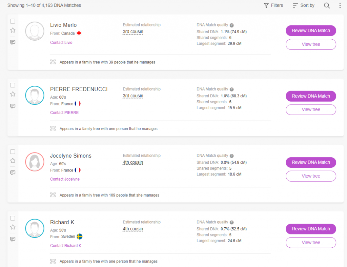Tick the checkbox for PIERRE FREDENUCCI
The image size is (347, 267).
click(x=13, y=85)
